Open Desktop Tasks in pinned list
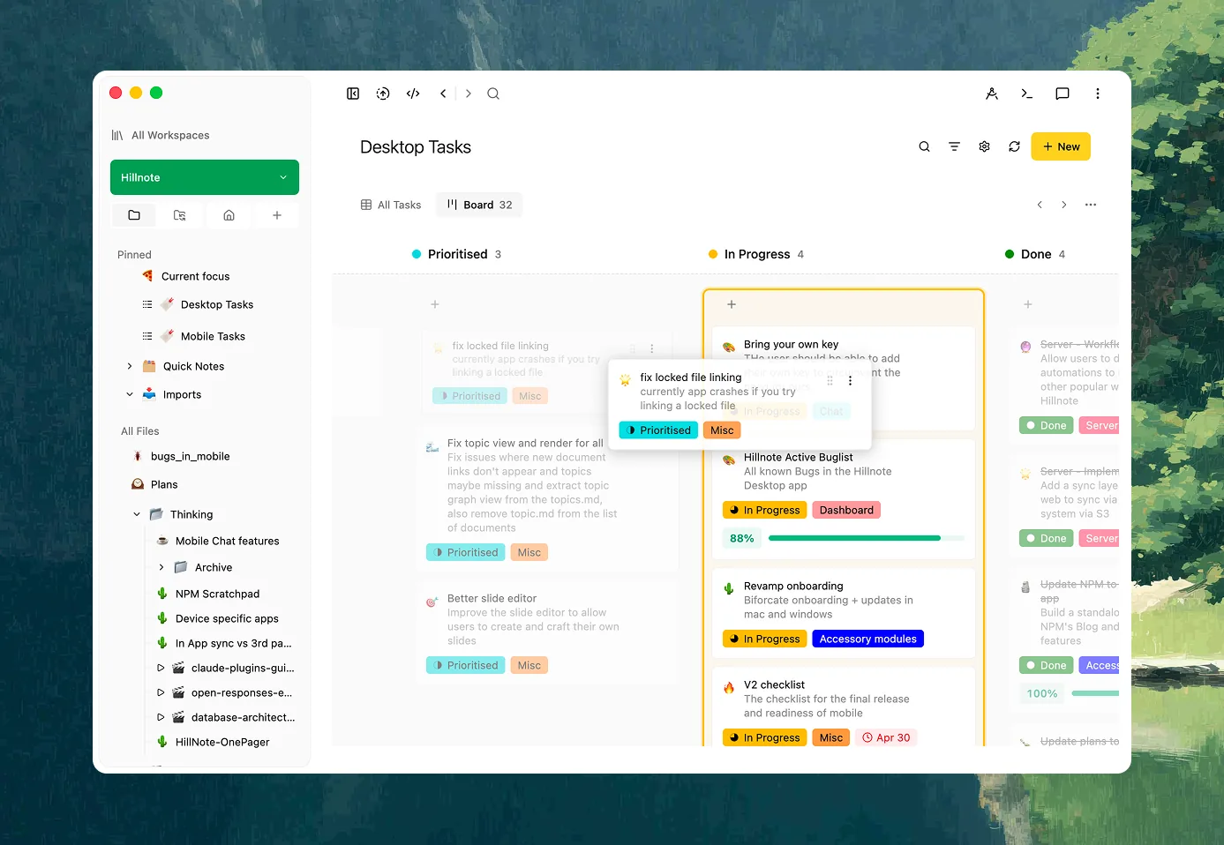The height and width of the screenshot is (845, 1224). click(217, 304)
